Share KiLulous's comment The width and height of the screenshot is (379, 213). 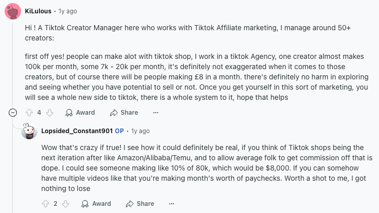124,112
